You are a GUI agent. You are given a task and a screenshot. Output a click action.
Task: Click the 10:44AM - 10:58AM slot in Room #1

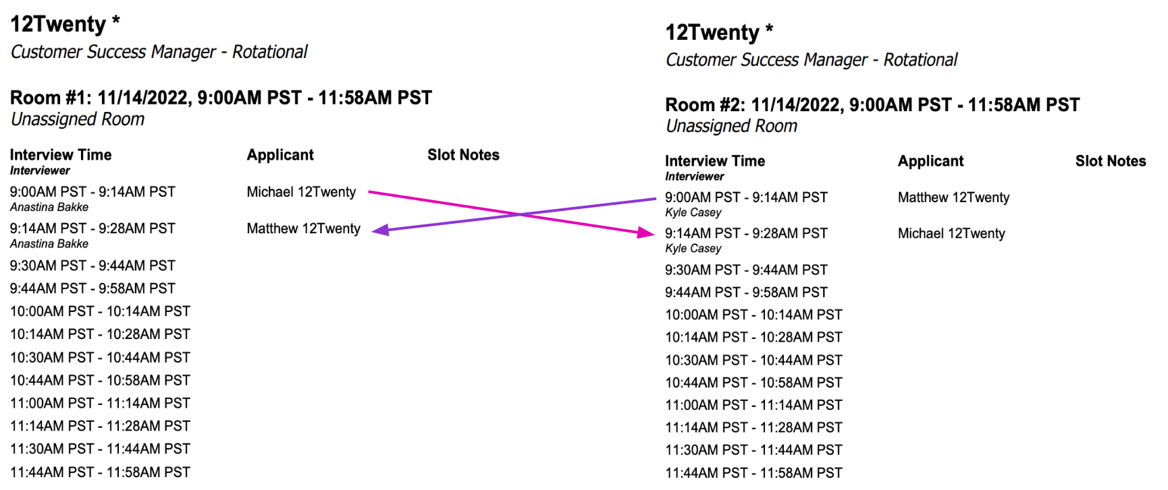point(100,381)
